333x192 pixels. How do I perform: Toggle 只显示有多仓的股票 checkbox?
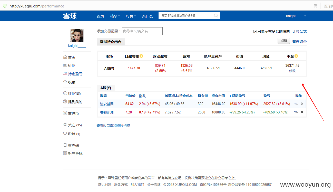[x=255, y=32]
